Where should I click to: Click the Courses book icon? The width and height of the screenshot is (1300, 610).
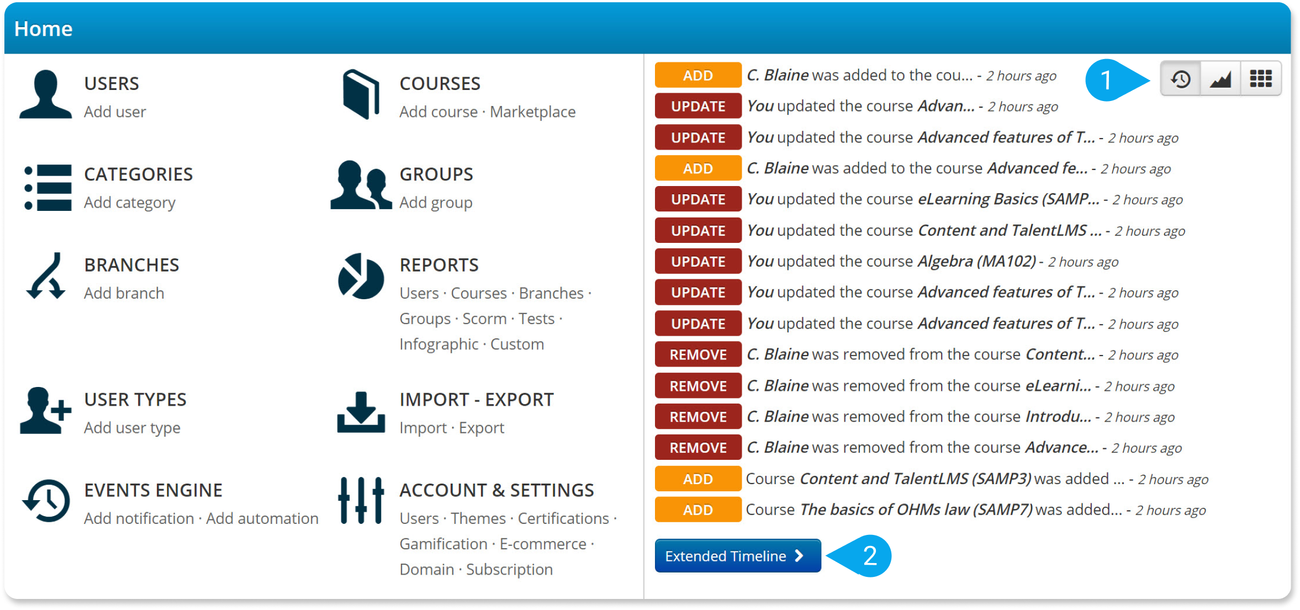click(361, 94)
